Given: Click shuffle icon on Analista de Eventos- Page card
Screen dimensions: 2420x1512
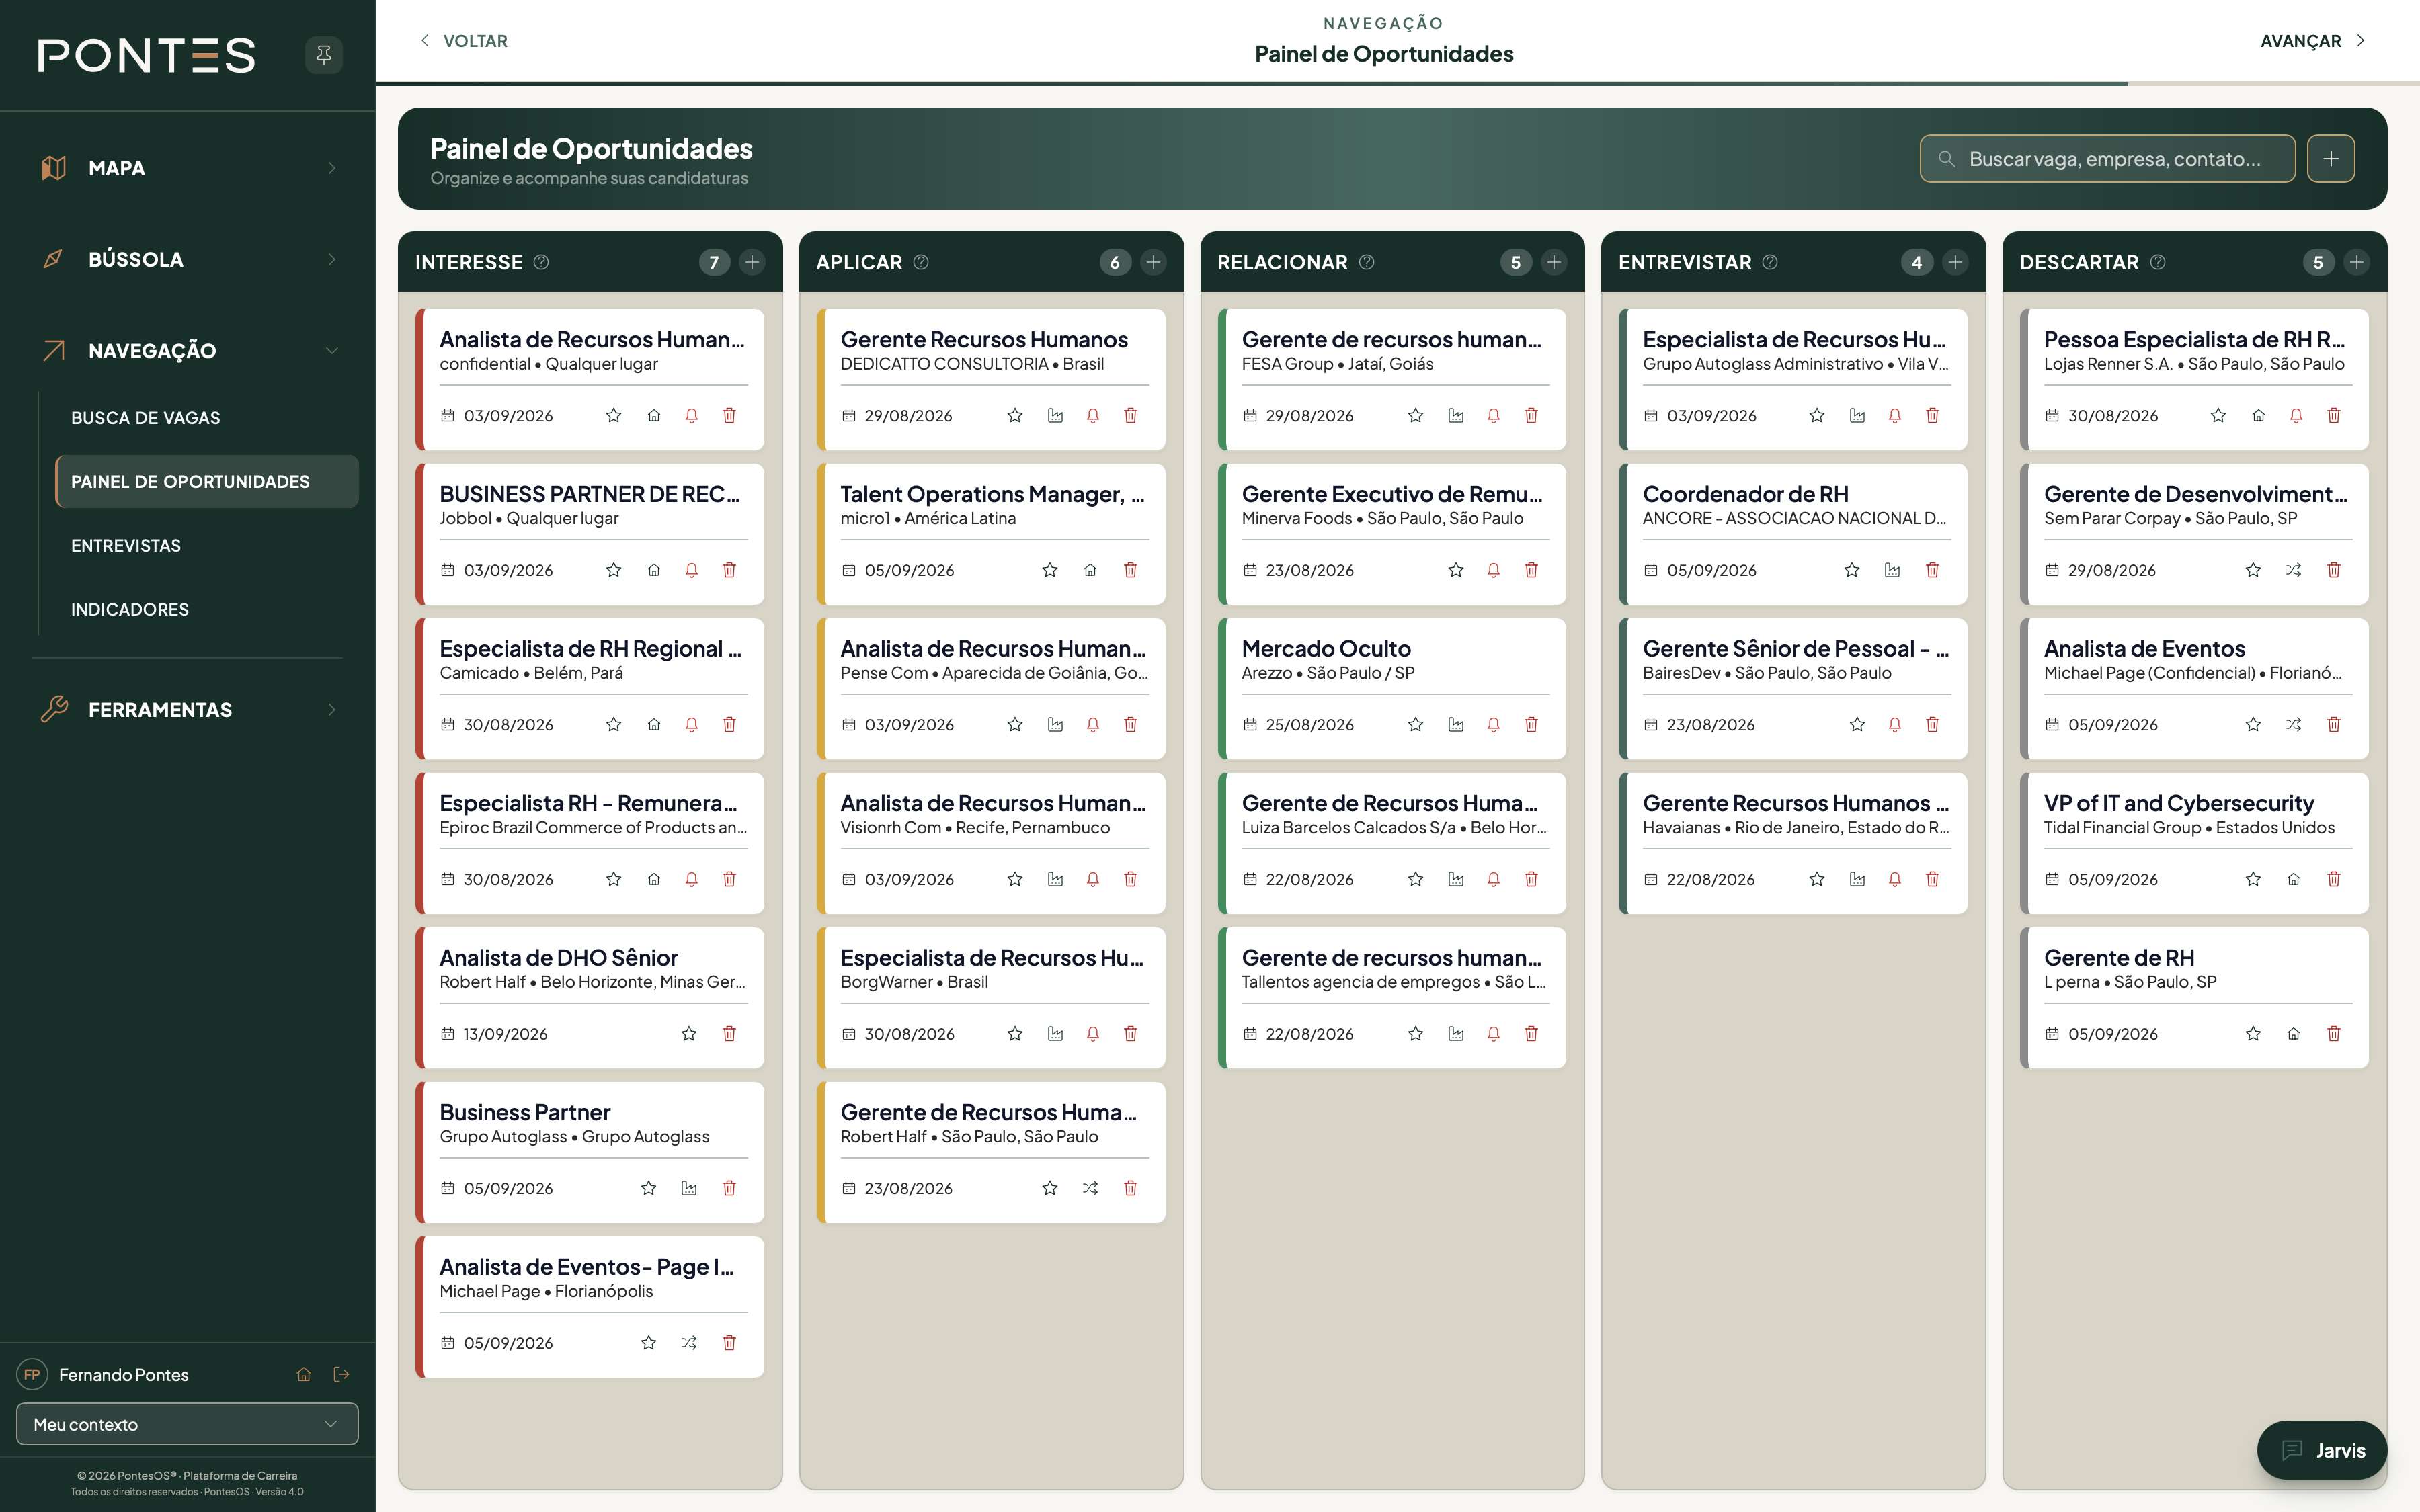Looking at the screenshot, I should click(x=689, y=1343).
